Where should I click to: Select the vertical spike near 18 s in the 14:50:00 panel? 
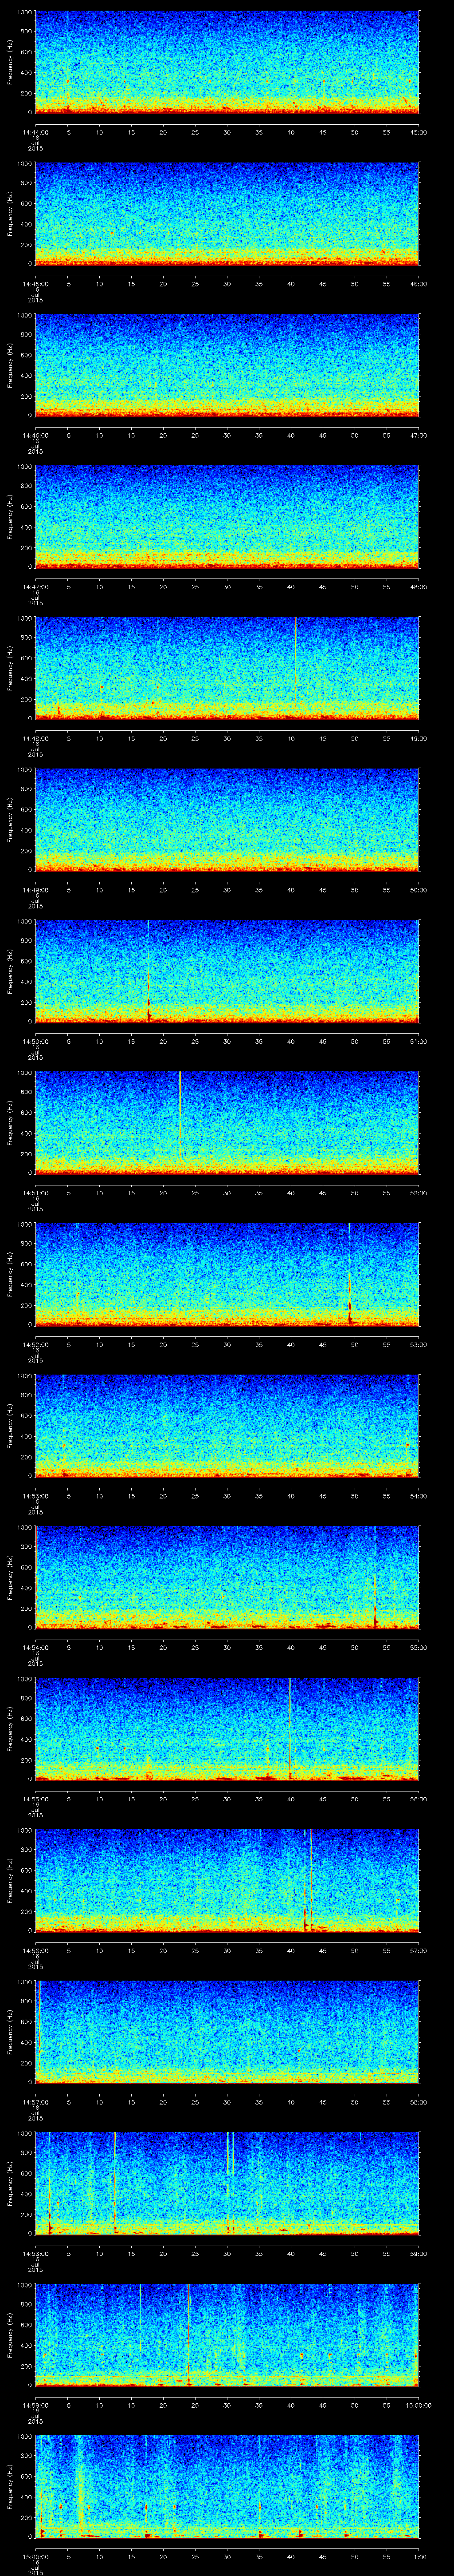[x=148, y=970]
